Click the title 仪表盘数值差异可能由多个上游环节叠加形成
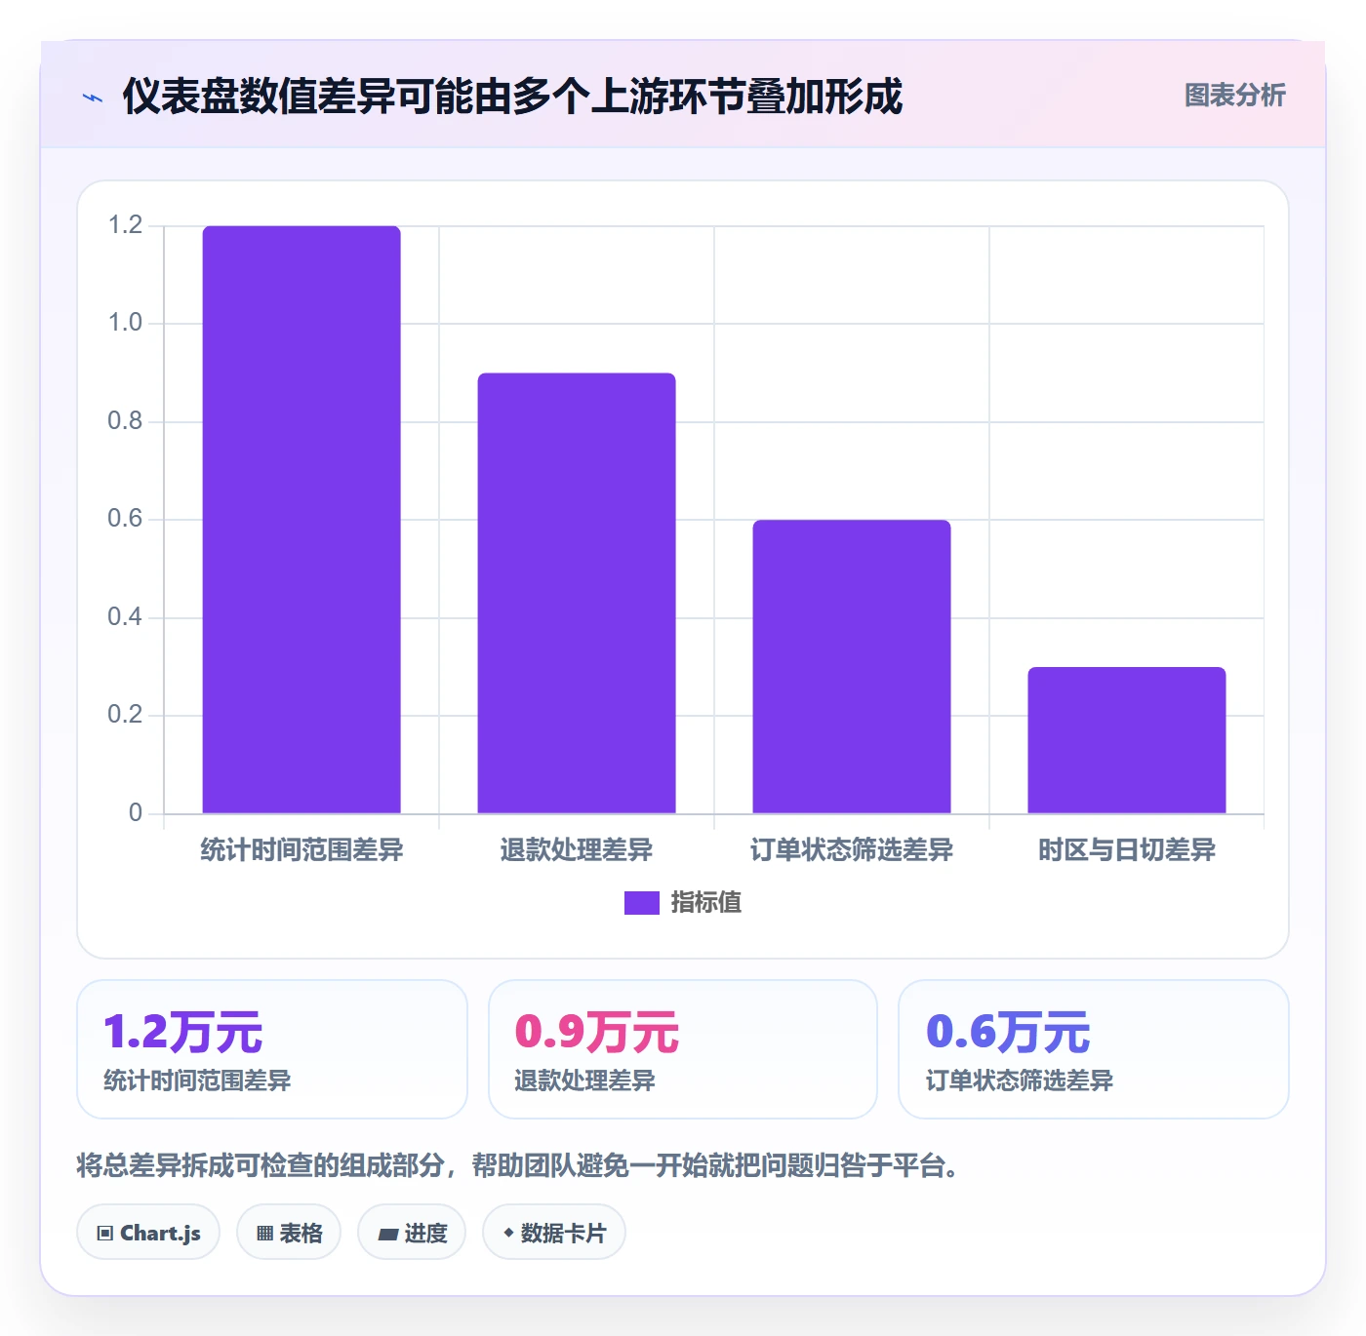The image size is (1366, 1336). [x=512, y=97]
